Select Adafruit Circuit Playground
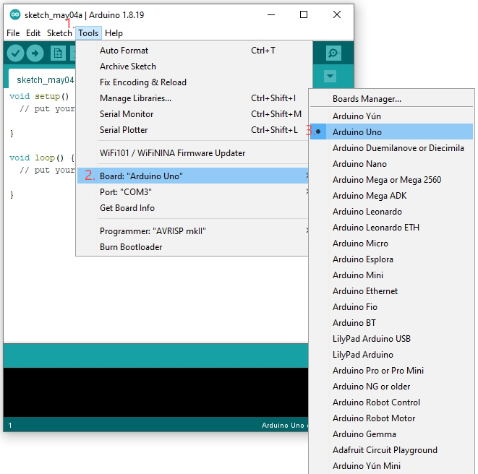 pos(391,449)
